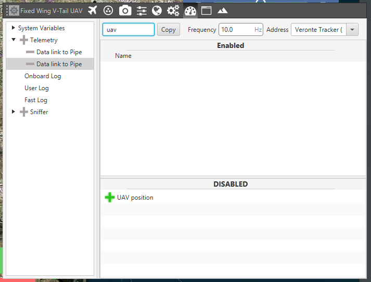Open the globe navigation settings icon

pyautogui.click(x=157, y=10)
